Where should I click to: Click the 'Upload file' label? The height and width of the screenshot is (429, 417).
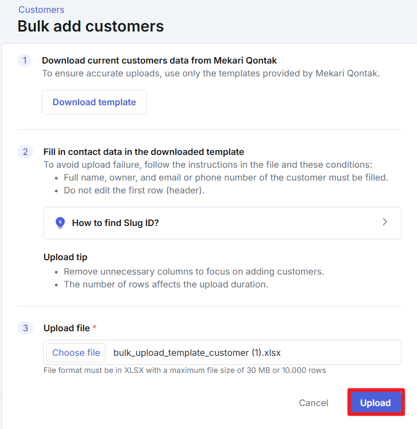pos(67,328)
